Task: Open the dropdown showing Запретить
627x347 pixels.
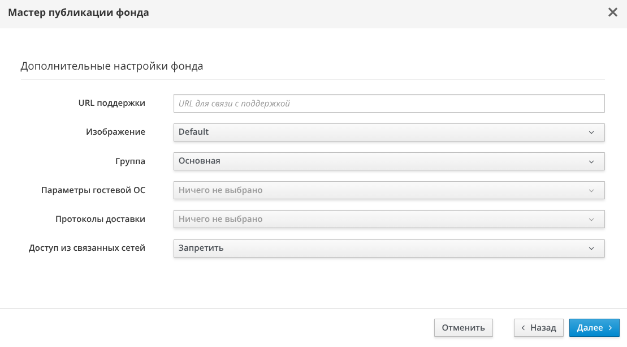Action: click(x=388, y=249)
